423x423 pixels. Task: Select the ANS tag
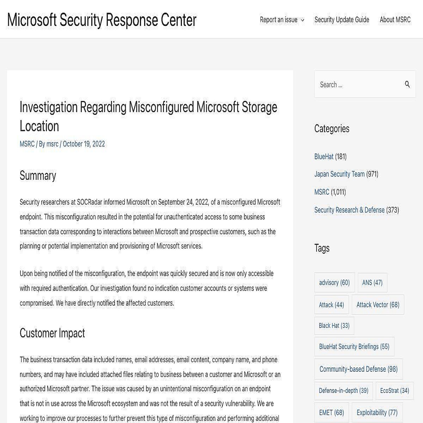372,282
